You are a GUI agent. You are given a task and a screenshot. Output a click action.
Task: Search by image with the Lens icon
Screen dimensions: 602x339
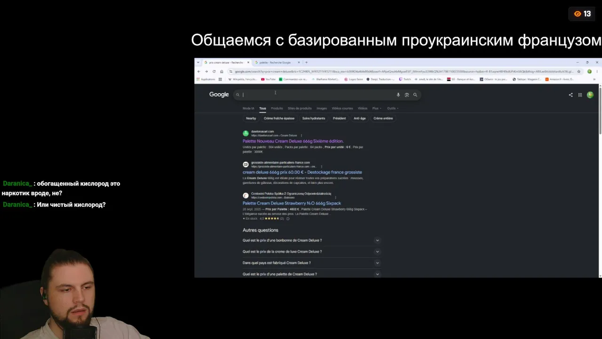[407, 95]
